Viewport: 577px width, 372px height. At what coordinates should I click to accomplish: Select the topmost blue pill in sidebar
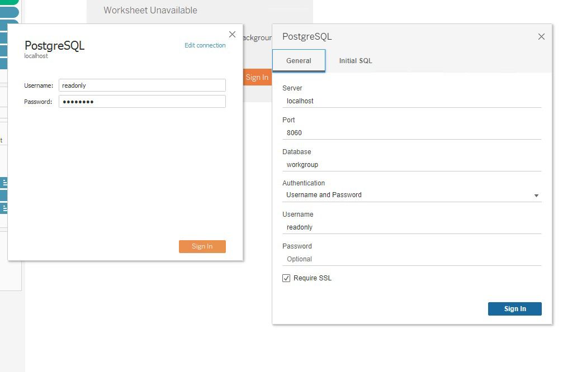click(x=9, y=12)
